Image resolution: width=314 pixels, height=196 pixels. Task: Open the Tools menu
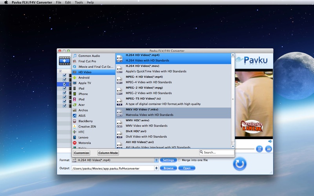pos(79,2)
